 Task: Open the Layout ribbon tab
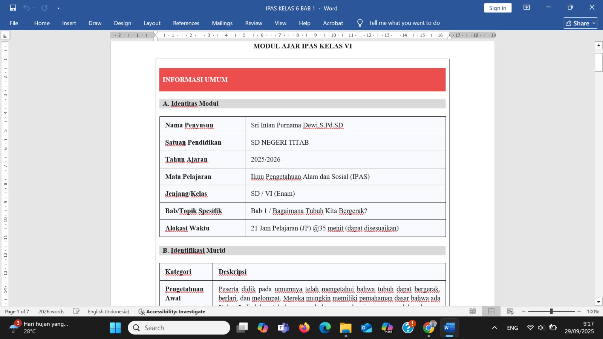tap(152, 23)
